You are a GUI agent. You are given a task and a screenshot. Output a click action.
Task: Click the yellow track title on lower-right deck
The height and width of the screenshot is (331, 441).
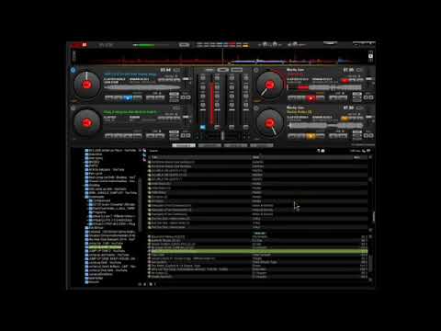(x=300, y=112)
